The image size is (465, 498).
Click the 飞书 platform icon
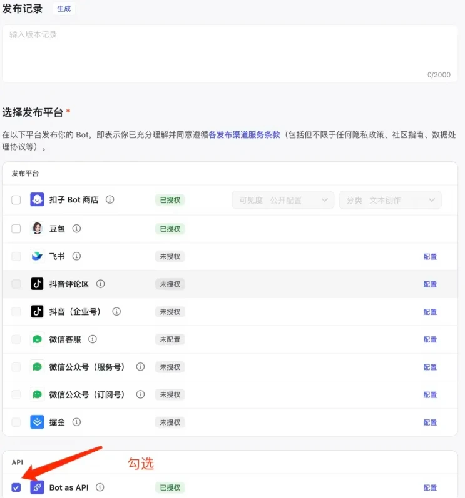click(x=37, y=256)
